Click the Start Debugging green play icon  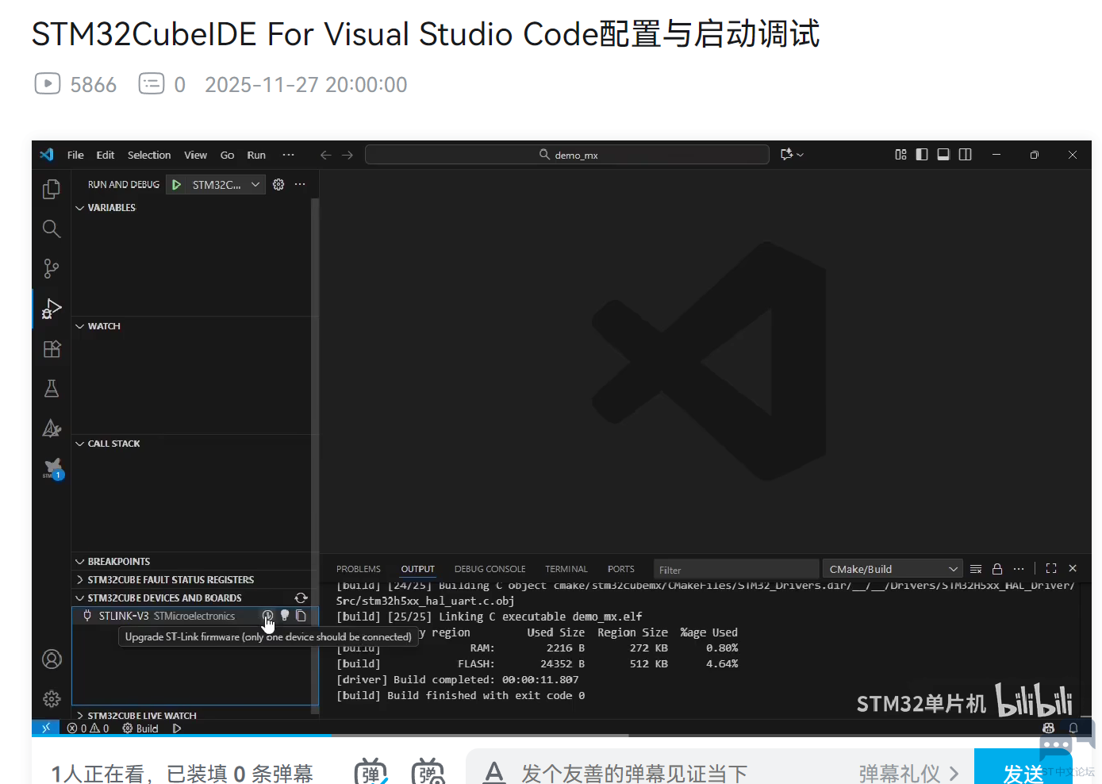[x=177, y=185]
